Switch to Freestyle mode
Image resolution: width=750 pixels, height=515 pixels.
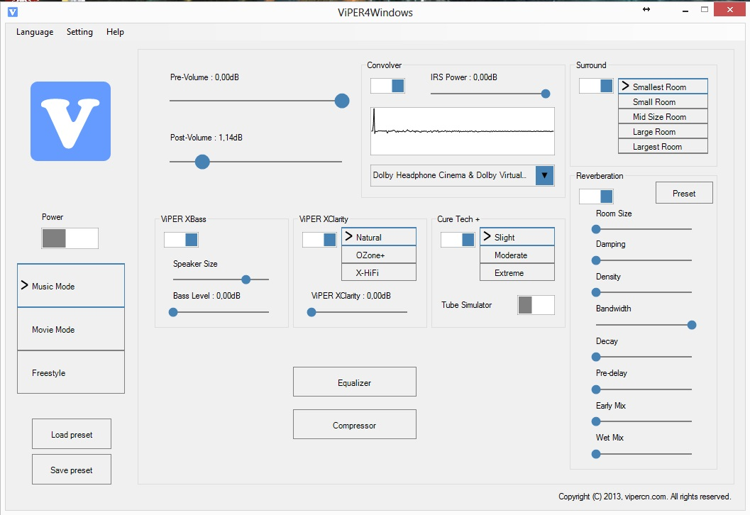(71, 372)
